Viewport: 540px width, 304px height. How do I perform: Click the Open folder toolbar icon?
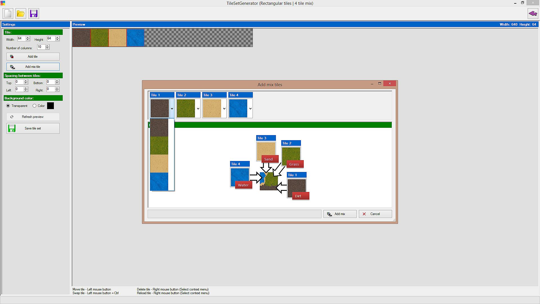click(x=21, y=14)
